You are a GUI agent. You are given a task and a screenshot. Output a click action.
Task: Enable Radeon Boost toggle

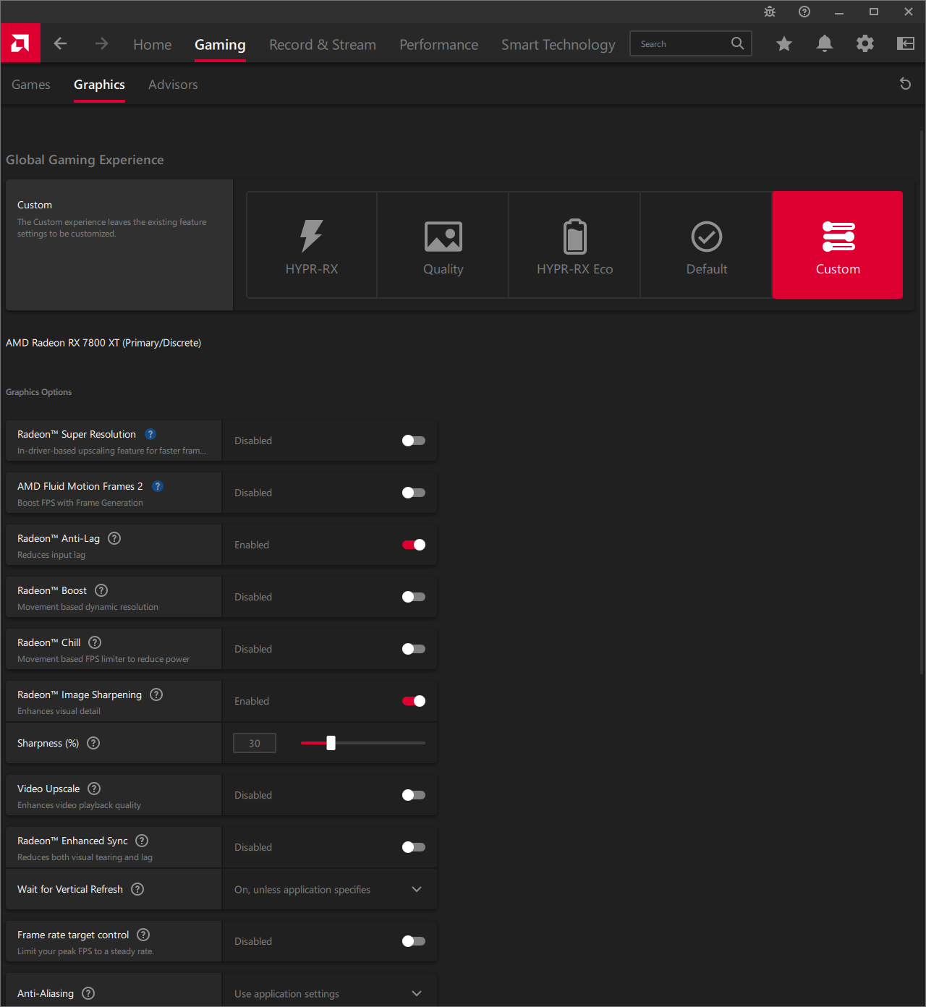414,597
